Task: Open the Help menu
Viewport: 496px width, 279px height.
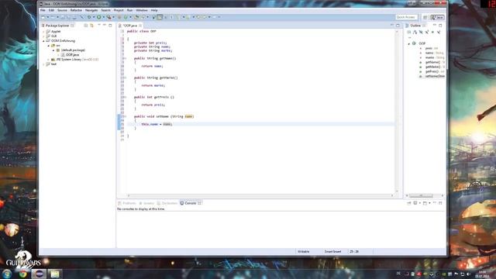Action: (x=154, y=10)
